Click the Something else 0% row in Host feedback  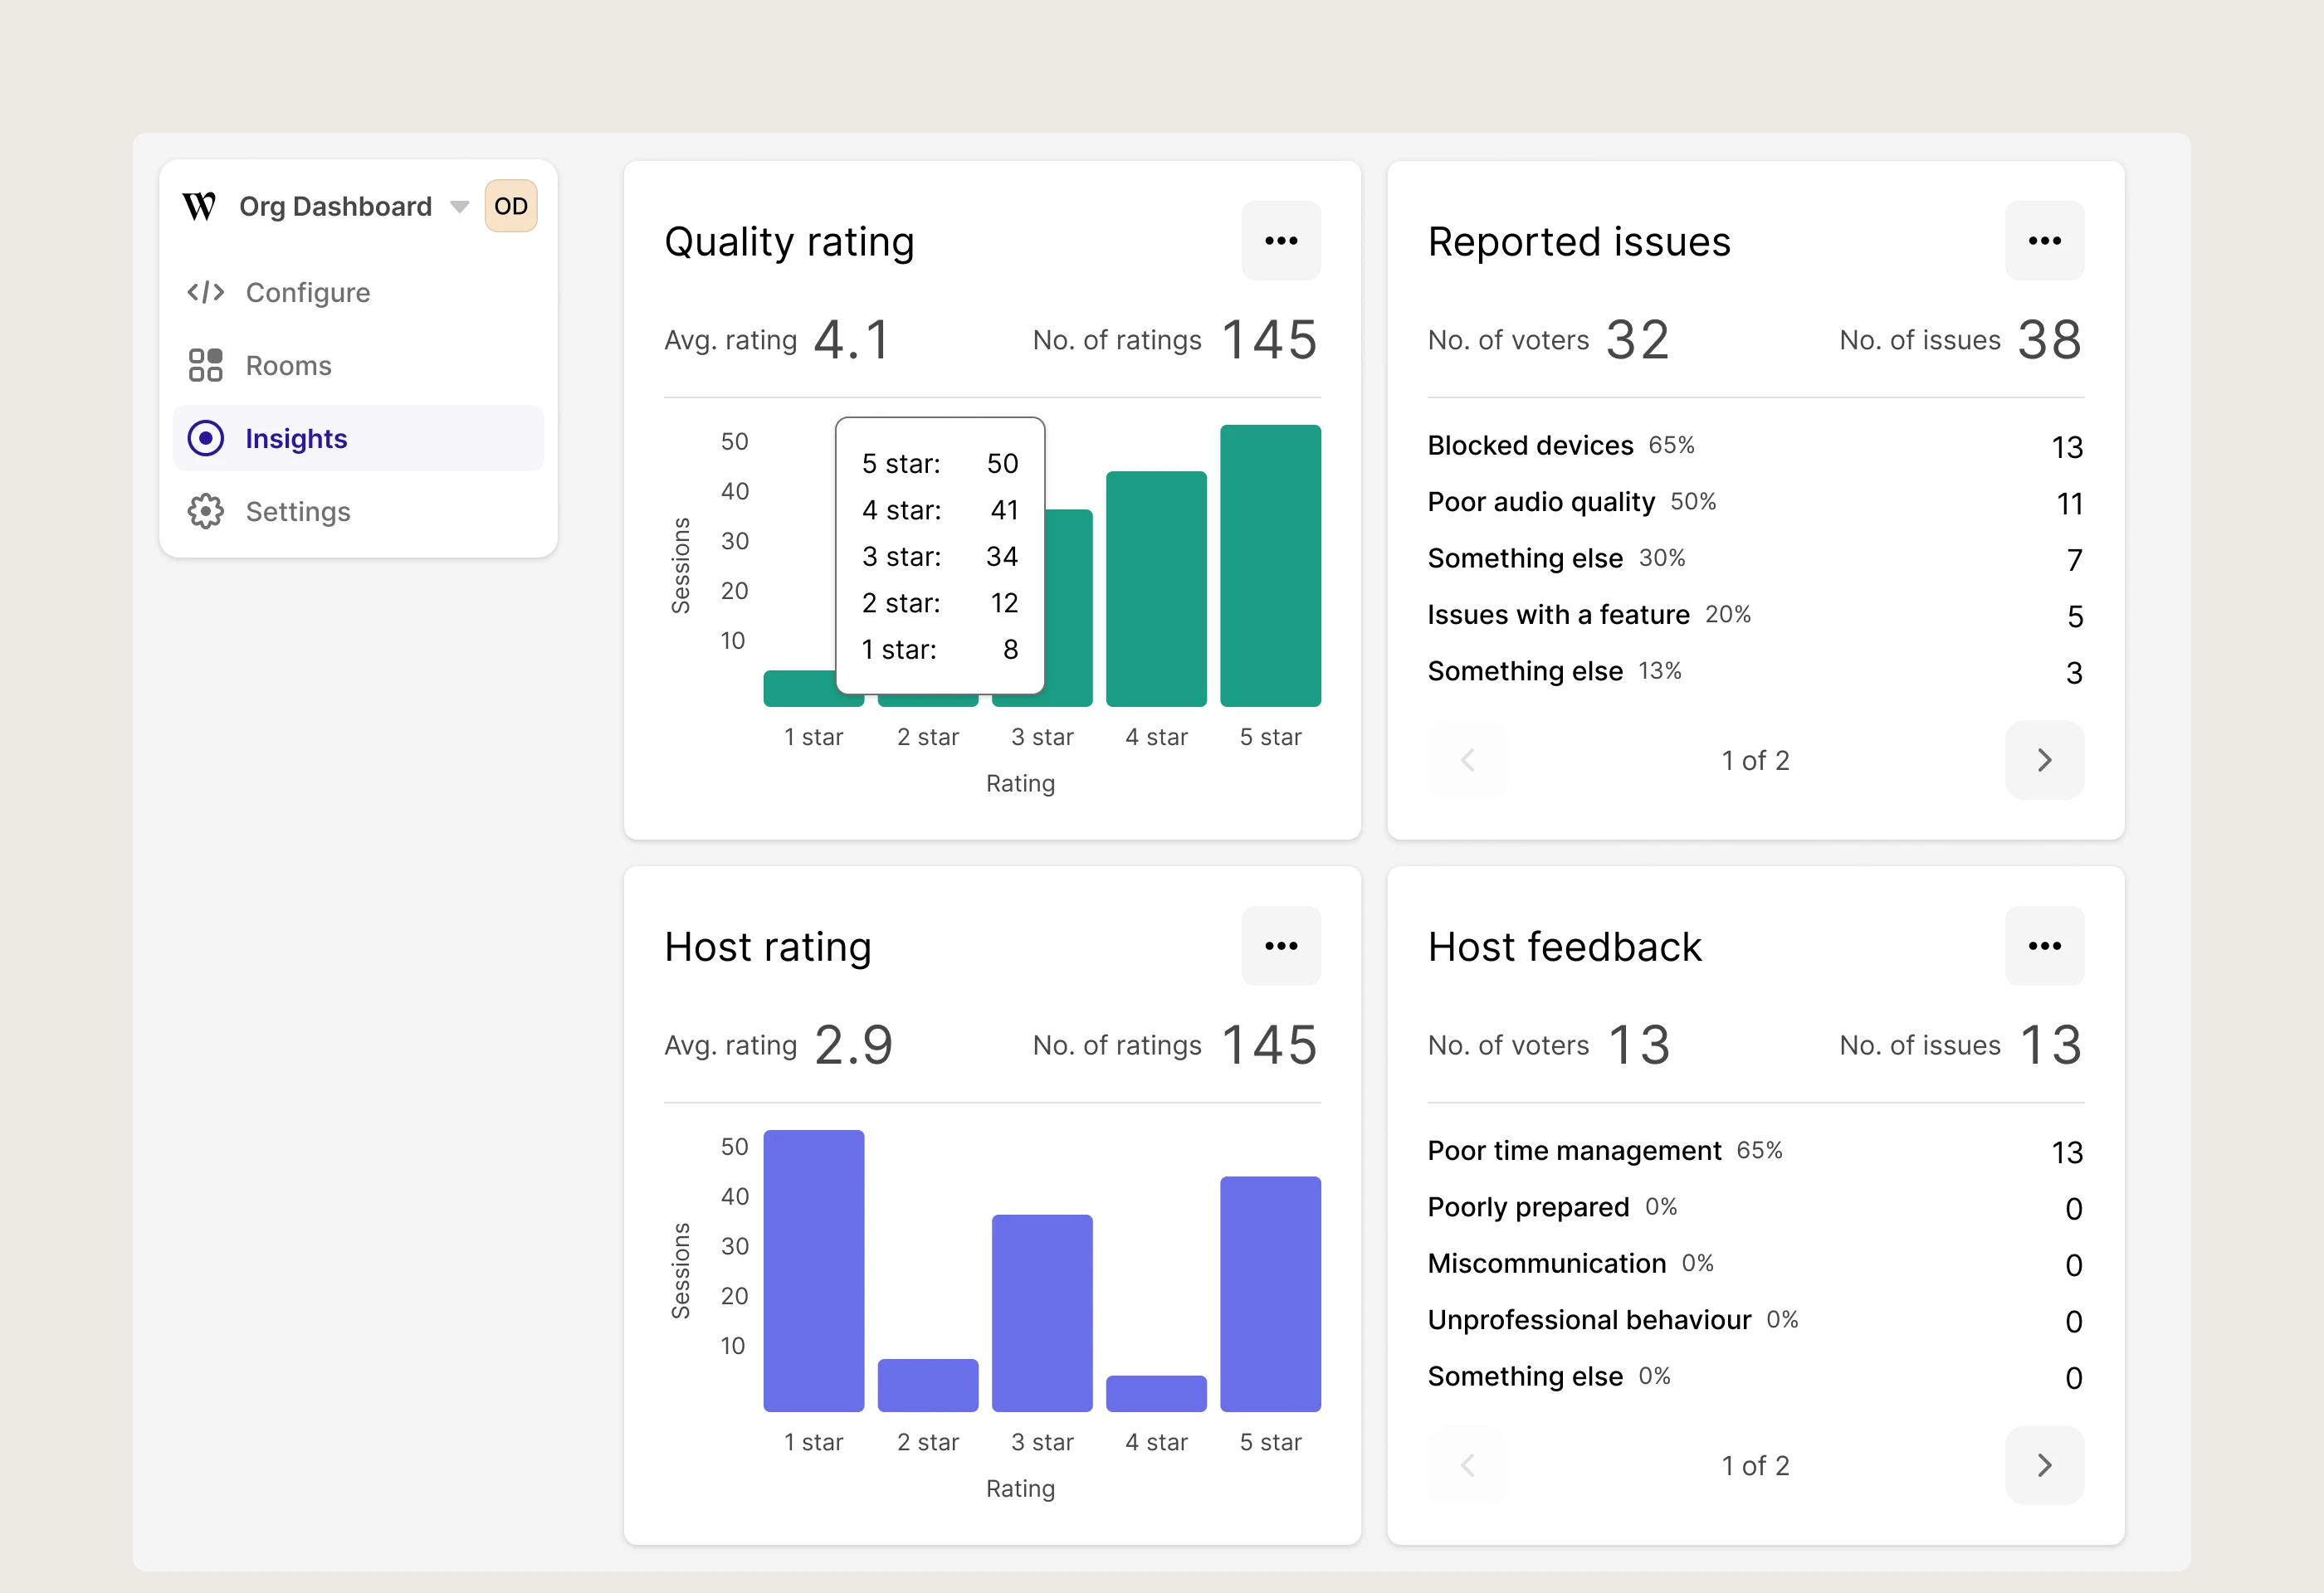pos(1756,1377)
